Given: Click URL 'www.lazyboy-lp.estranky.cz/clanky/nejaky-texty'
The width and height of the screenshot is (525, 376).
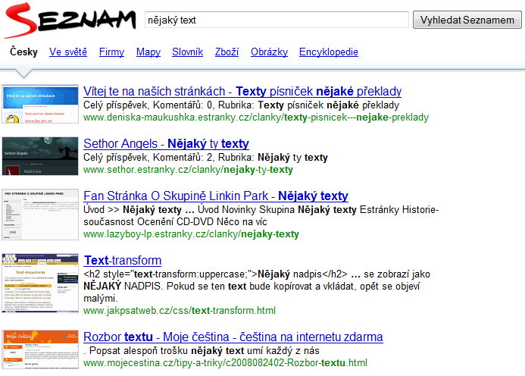Looking at the screenshot, I should click(191, 234).
